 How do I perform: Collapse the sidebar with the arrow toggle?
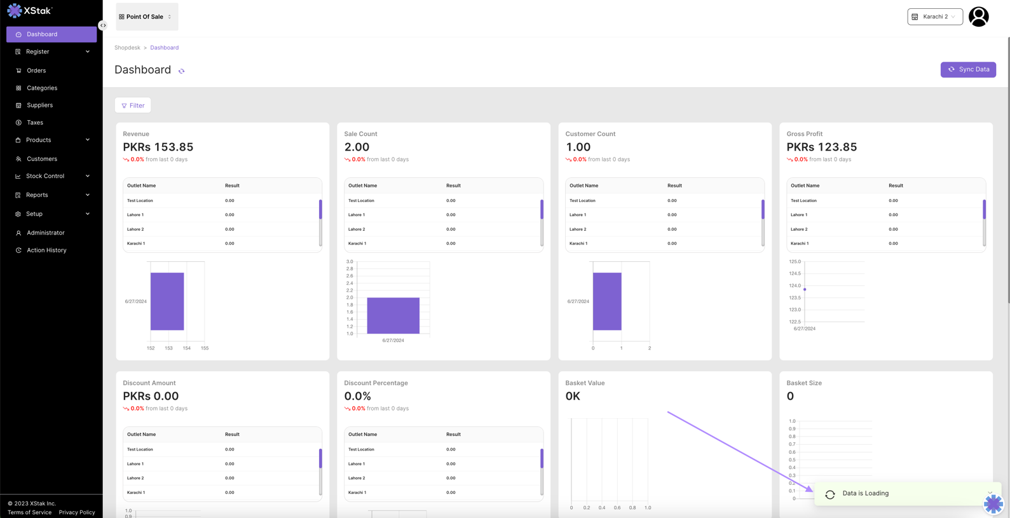point(103,25)
